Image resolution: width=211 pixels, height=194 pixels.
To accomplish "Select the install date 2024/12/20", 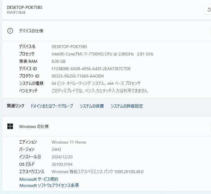I will point(62,157).
